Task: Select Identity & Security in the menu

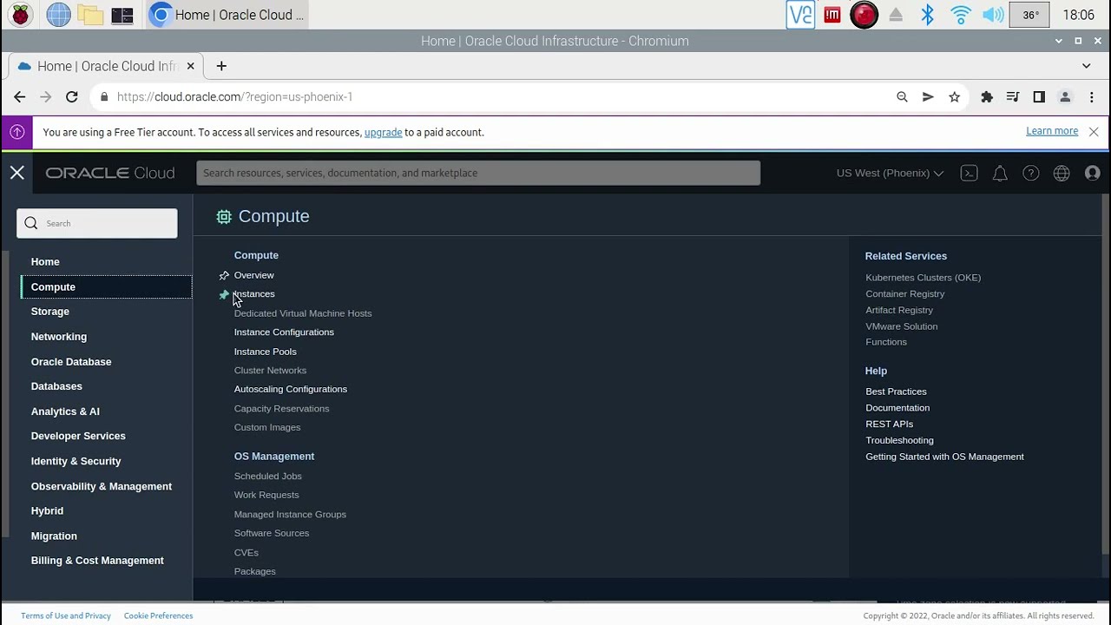Action: (76, 461)
